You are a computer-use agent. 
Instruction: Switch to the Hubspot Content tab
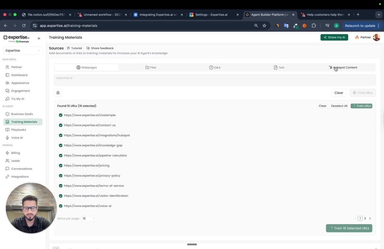(x=343, y=67)
